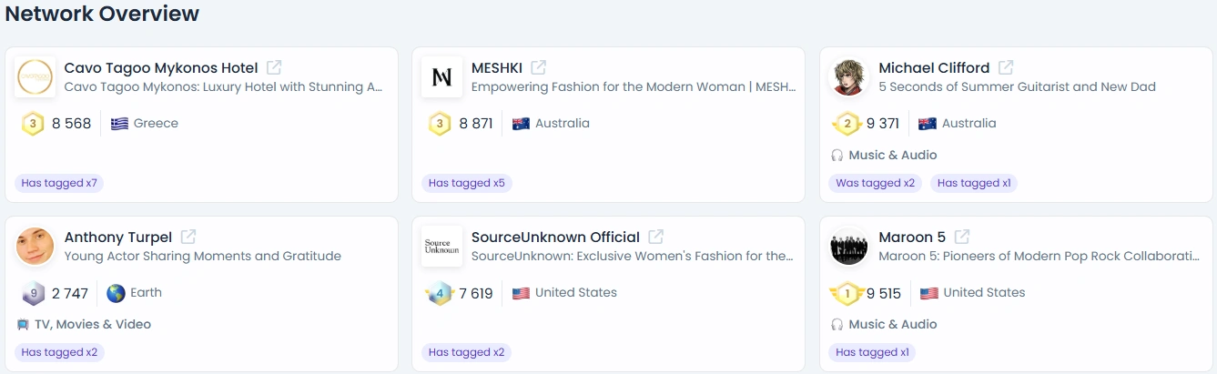Click the TV icon on Anthony Turpel card
The width and height of the screenshot is (1217, 374).
click(23, 325)
